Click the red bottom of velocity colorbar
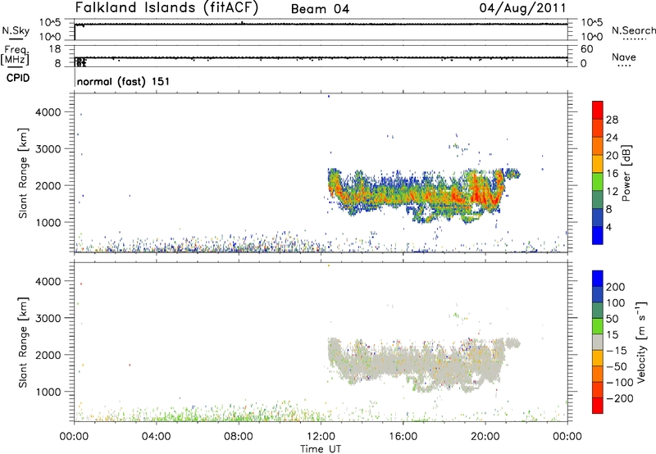This screenshot has width=656, height=454. (598, 406)
